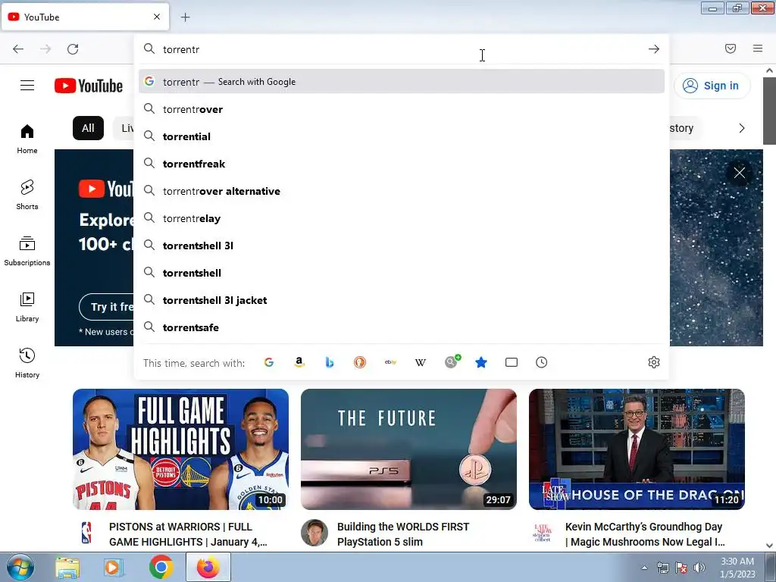Open "Kevin McCarthy's Groundhog Day" title link
The width and height of the screenshot is (776, 582).
pos(645,534)
